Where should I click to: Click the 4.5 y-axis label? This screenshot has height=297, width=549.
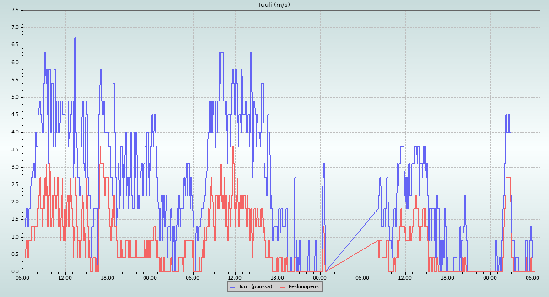pyautogui.click(x=15, y=115)
